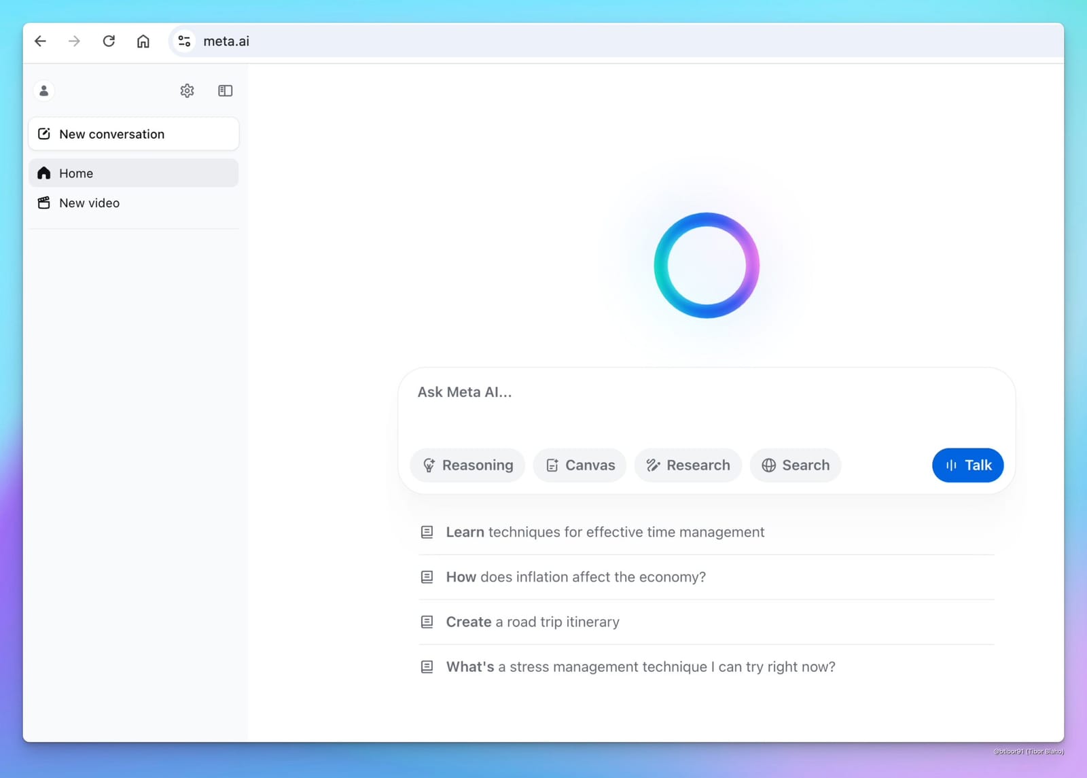Click the browser back arrow

[x=41, y=41]
